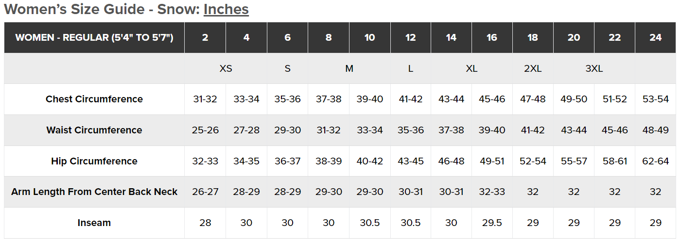This screenshot has width=681, height=243.
Task: Click the size 24 column header
Action: point(655,37)
